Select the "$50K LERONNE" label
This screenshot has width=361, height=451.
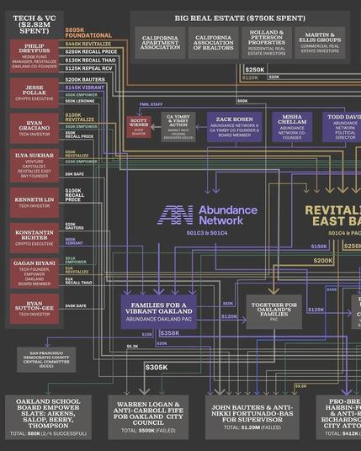pyautogui.click(x=80, y=101)
